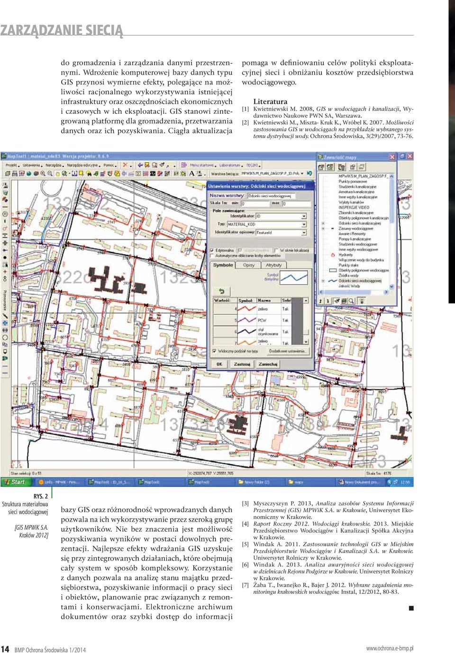This screenshot has width=455, height=653.
Task: Move layer down with the arrow icon
Action: point(328,301)
